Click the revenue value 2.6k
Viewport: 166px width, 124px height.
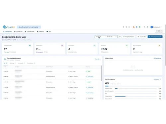point(104,49)
